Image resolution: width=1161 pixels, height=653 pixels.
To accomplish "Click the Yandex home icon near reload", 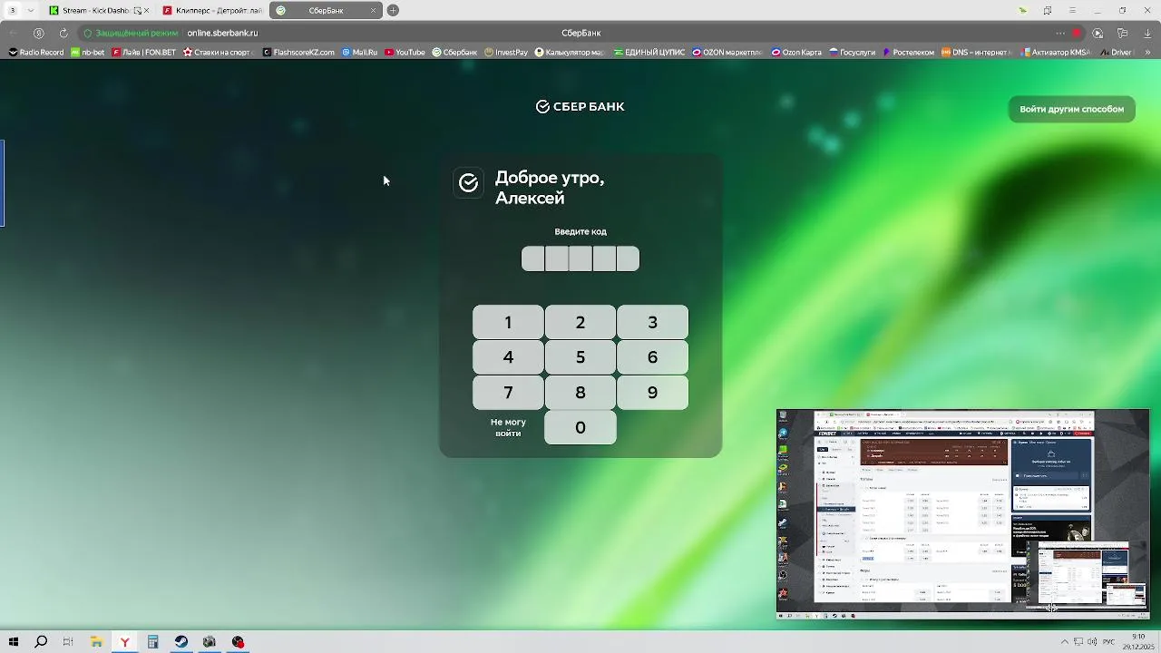I will pos(38,33).
